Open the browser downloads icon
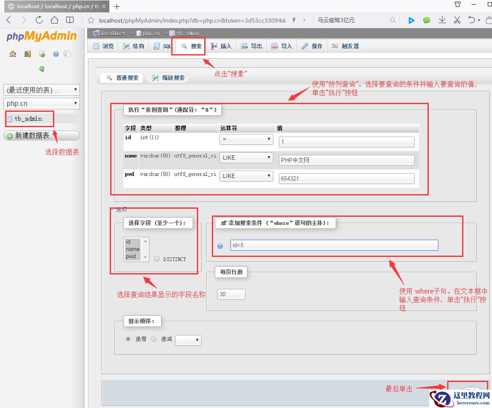 (442, 20)
